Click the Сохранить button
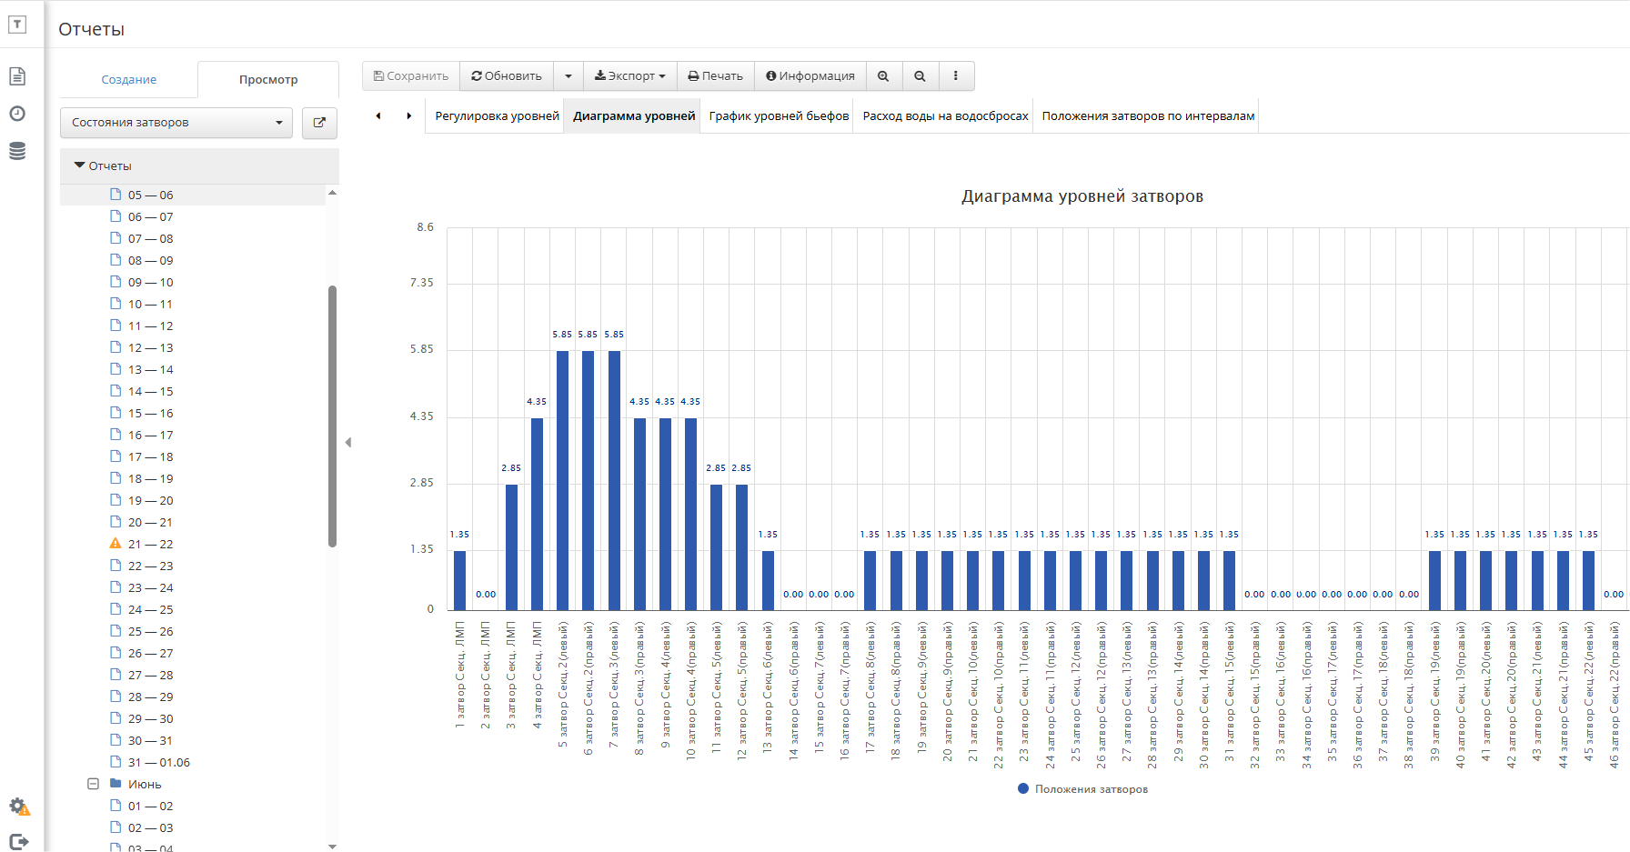 pyautogui.click(x=411, y=76)
